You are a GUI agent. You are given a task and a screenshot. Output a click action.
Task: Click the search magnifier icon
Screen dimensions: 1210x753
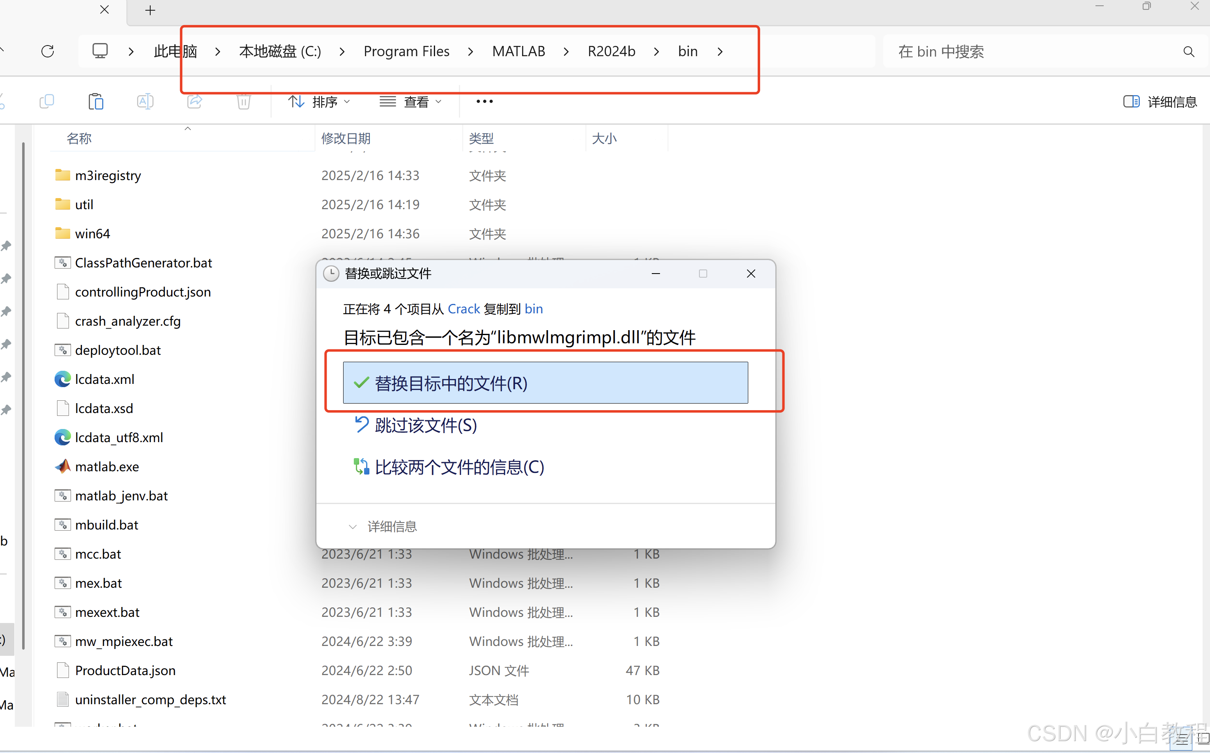(1189, 52)
